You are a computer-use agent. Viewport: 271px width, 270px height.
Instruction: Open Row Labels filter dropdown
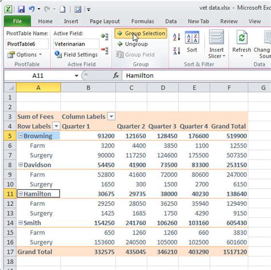pos(56,126)
